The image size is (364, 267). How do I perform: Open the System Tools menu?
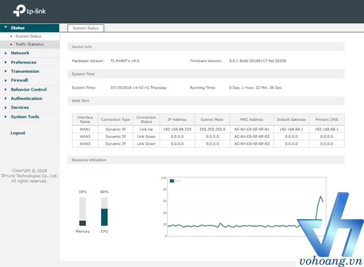25,116
